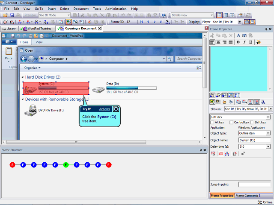274x205 pixels.
Task: Click the pointing hand icon in Frame Properties
Action: (224, 102)
